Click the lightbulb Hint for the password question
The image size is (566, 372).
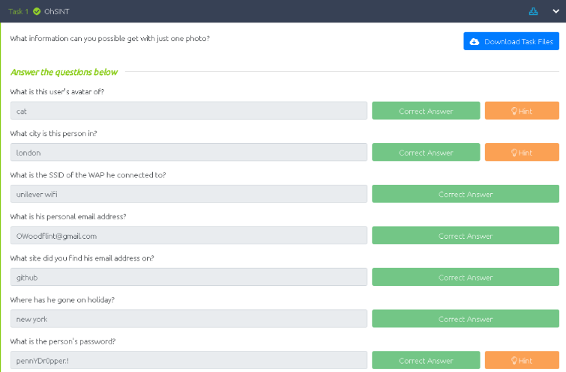click(522, 361)
